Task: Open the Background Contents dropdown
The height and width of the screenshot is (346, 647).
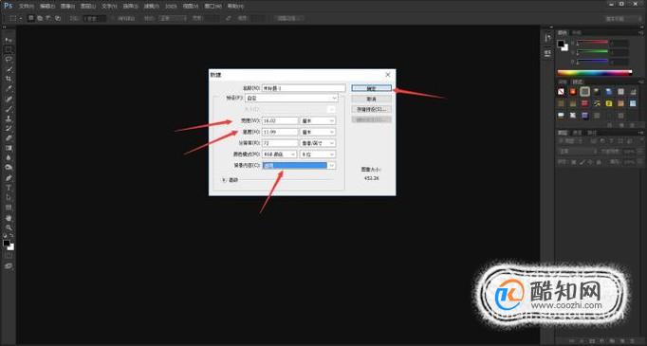Action: tap(299, 165)
